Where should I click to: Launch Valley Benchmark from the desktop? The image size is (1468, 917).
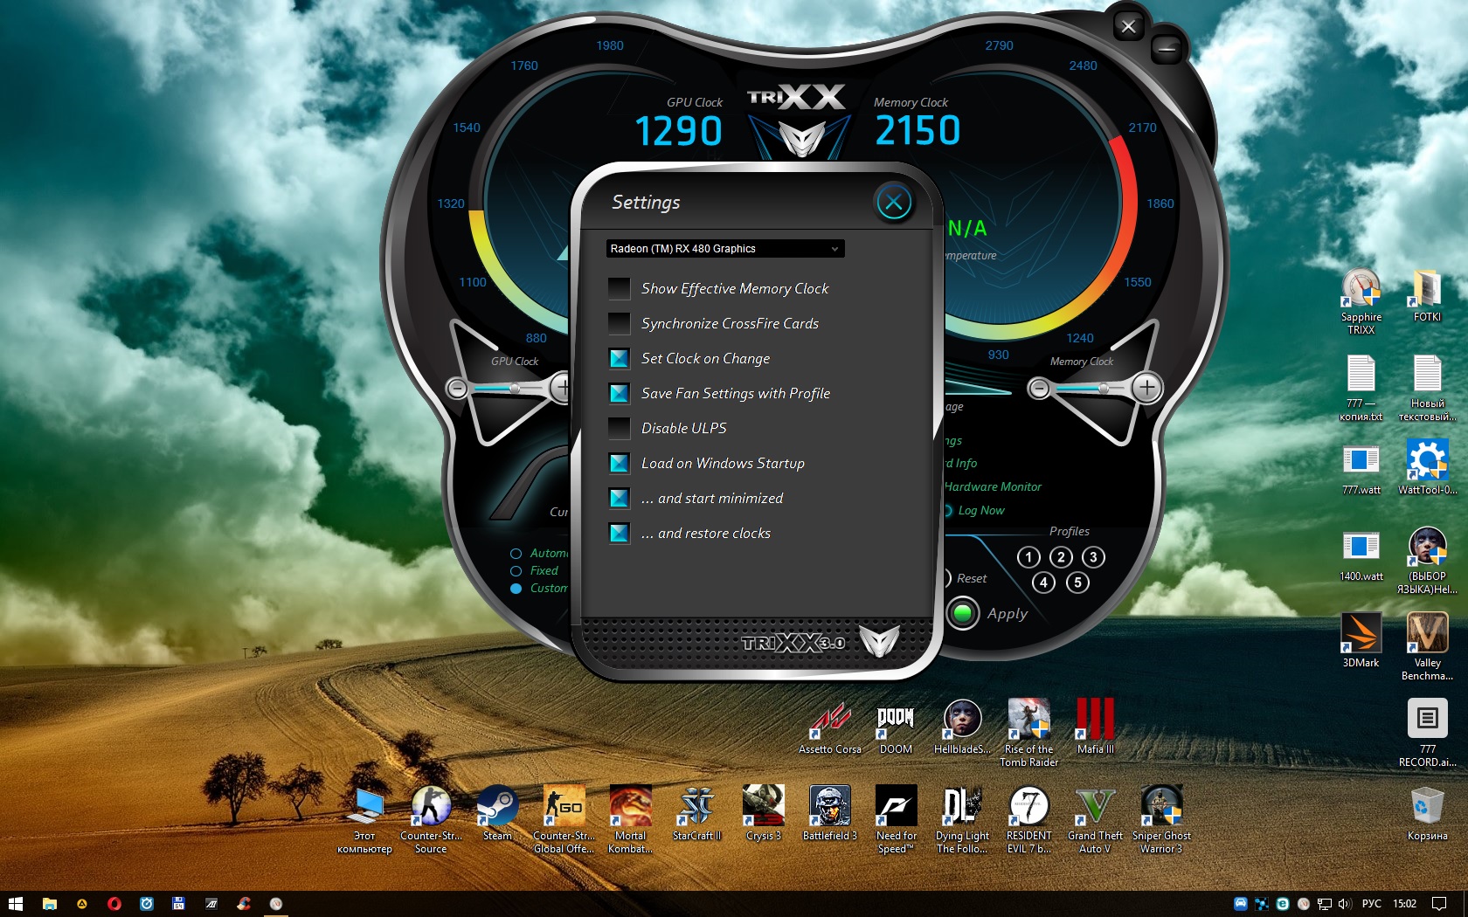tap(1427, 647)
